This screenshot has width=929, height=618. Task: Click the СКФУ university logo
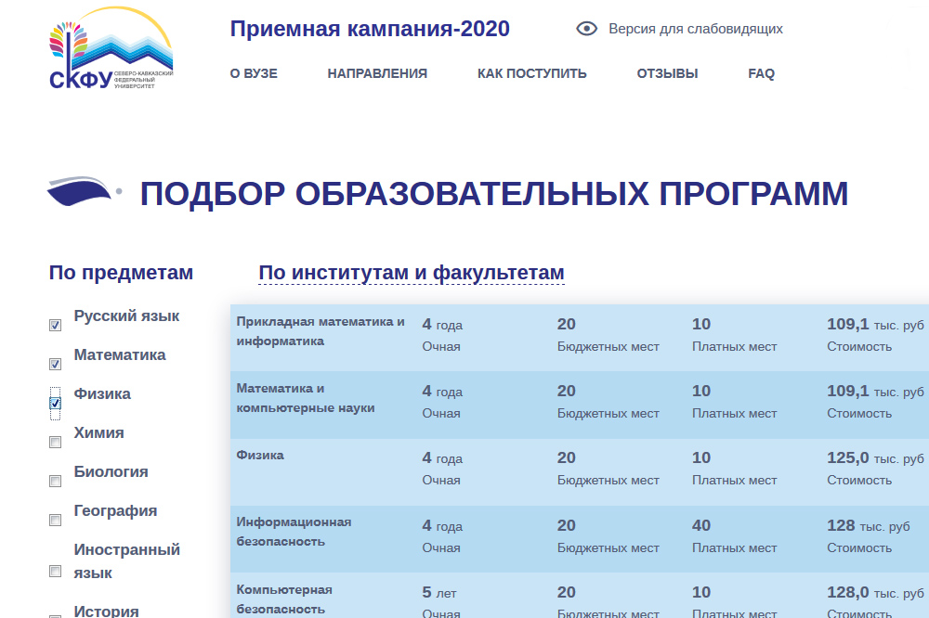tap(111, 48)
